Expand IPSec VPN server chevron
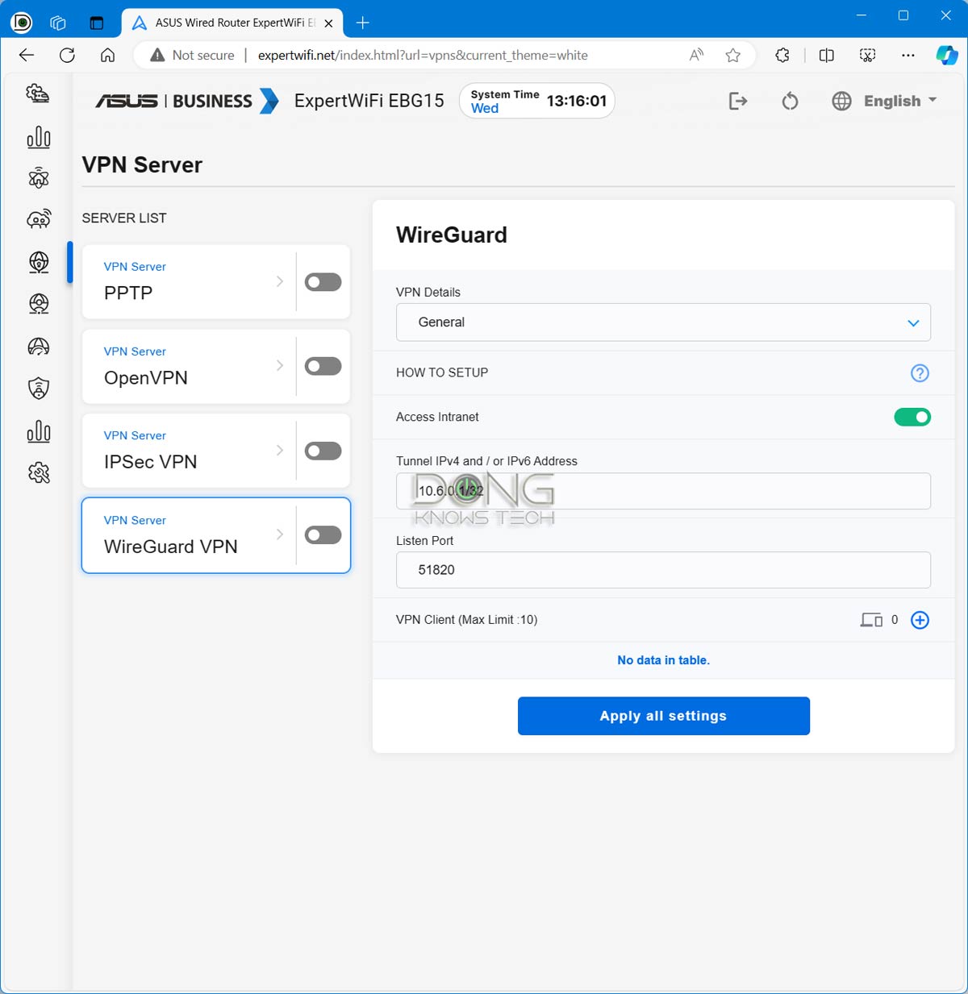The height and width of the screenshot is (994, 968). click(x=280, y=450)
